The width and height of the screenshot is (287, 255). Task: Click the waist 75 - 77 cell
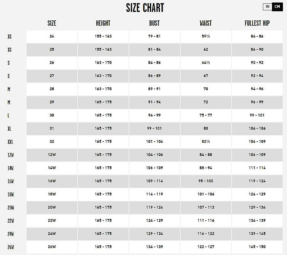pos(206,115)
